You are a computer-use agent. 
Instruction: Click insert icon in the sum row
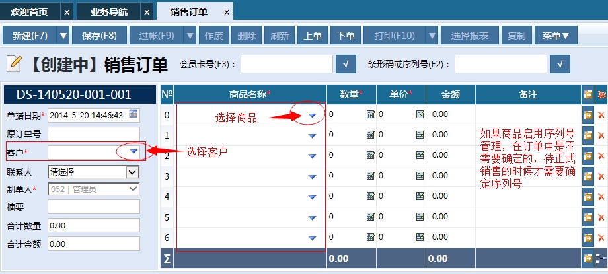pyautogui.click(x=588, y=259)
